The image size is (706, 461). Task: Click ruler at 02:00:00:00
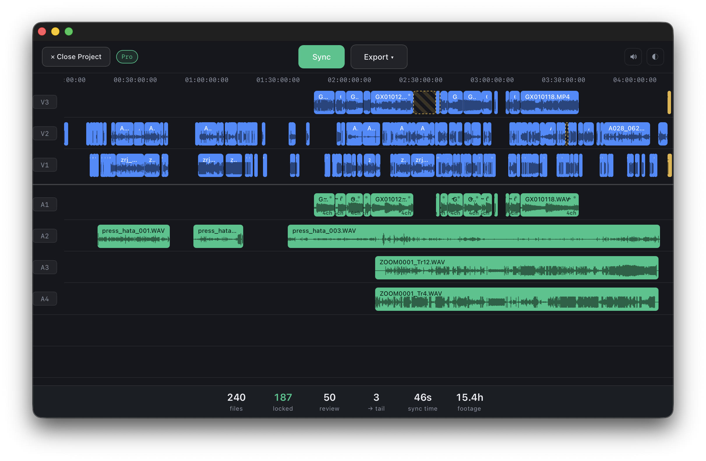click(x=349, y=80)
